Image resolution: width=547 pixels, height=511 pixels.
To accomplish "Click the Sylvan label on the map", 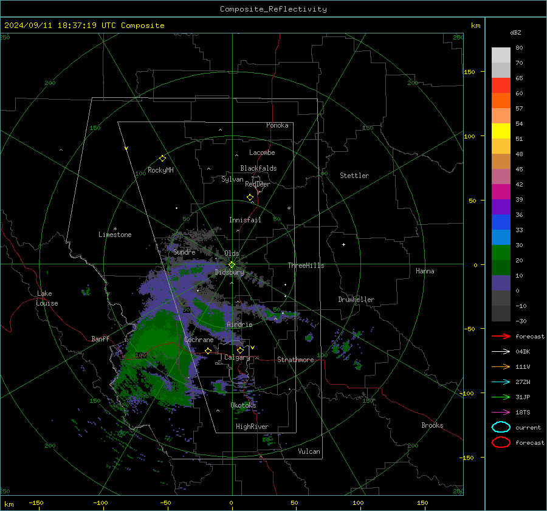I will 232,179.
